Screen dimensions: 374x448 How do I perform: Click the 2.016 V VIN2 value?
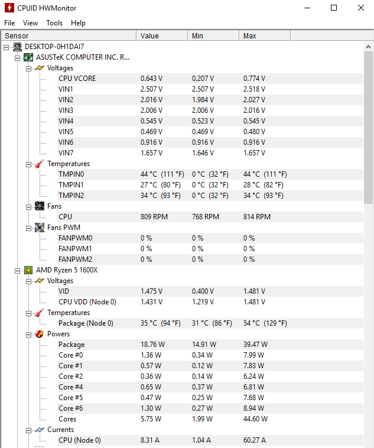point(151,100)
